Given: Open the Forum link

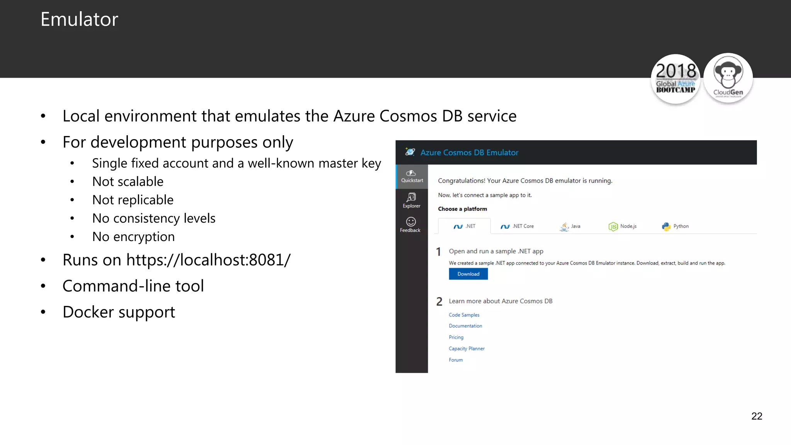Looking at the screenshot, I should 455,360.
